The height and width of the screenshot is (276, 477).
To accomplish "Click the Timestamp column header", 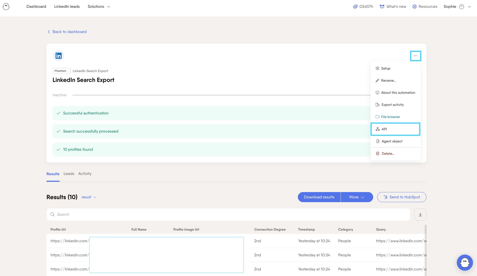I will tap(306, 229).
